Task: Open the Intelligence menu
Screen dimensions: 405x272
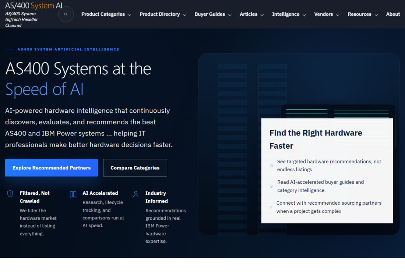Action: point(289,14)
